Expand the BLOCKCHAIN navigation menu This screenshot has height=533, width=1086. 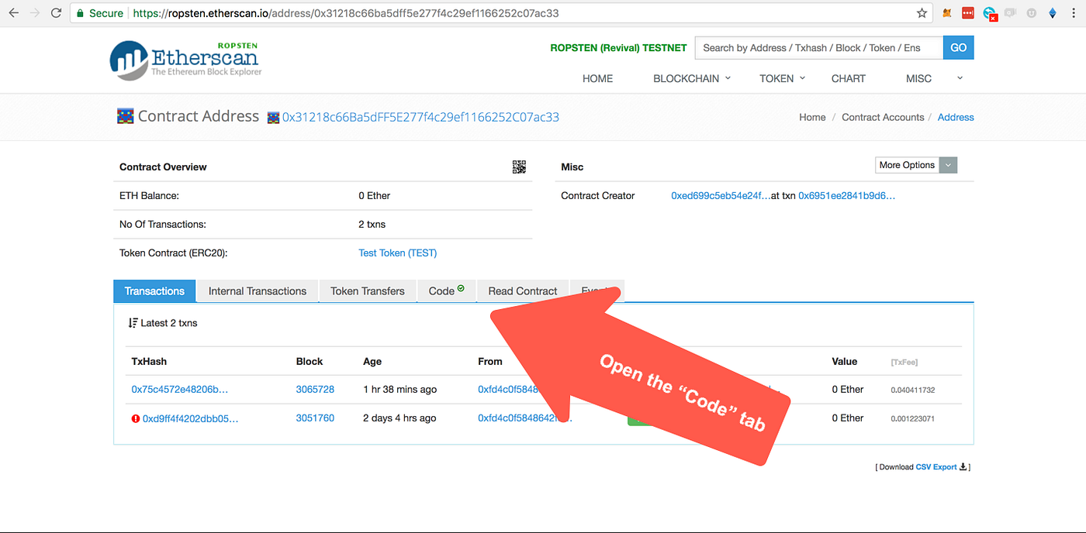point(692,78)
